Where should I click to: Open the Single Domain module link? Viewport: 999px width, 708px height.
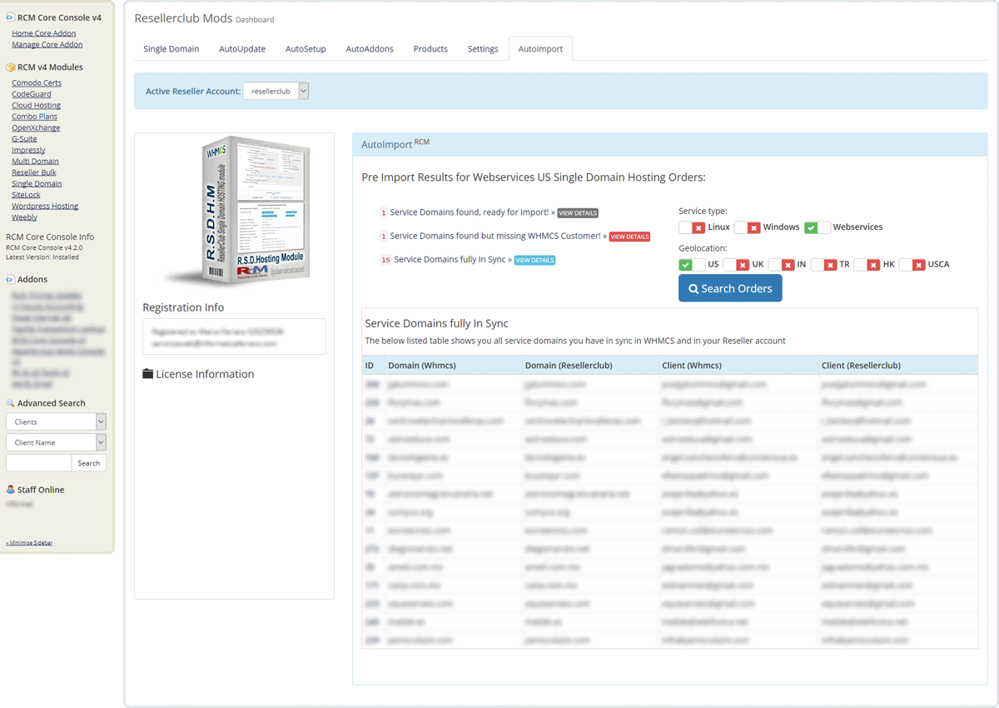click(x=37, y=183)
